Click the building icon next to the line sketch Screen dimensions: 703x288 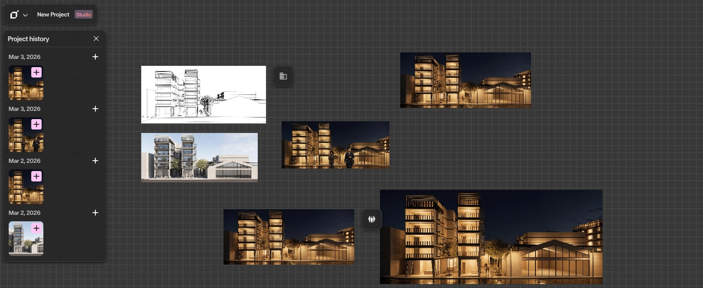[283, 76]
